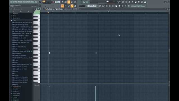Show the Mixer window
The image size is (179, 101).
pyautogui.click(x=110, y=6)
